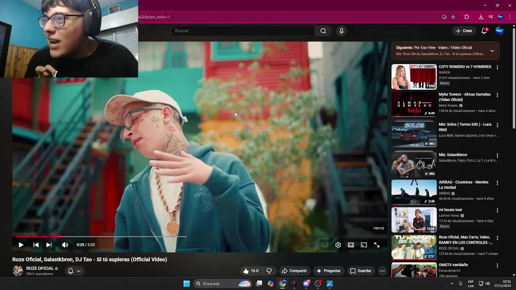
Task: Open Chrome media controls icon
Action: 491,17
